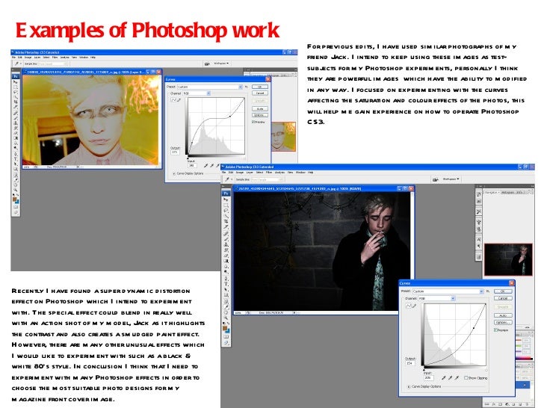Enable Show Clipping in lower Curves dialog
Screen dimensions: 544x408
click(466, 378)
